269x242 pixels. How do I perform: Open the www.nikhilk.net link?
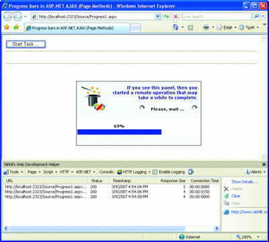(x=246, y=212)
